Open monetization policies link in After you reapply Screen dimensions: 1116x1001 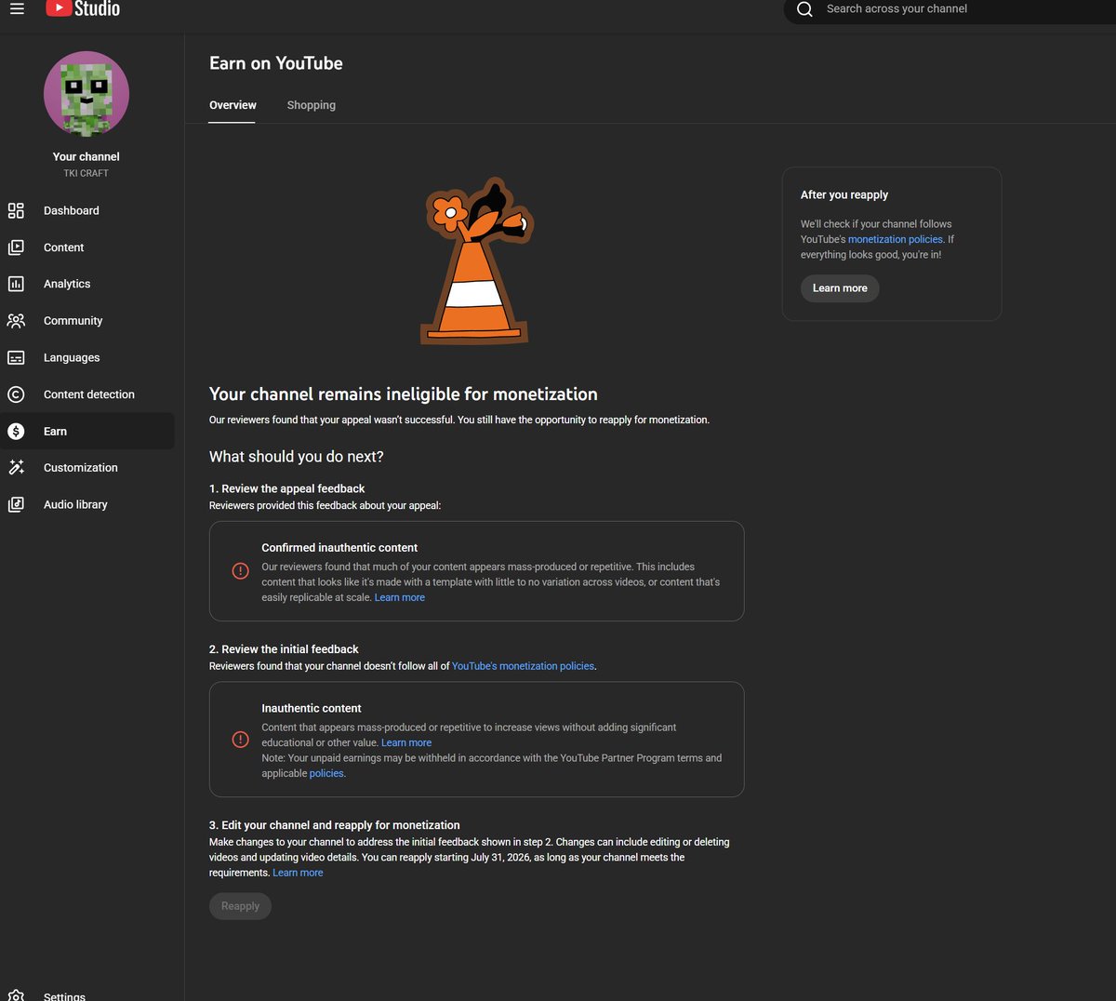(x=896, y=239)
